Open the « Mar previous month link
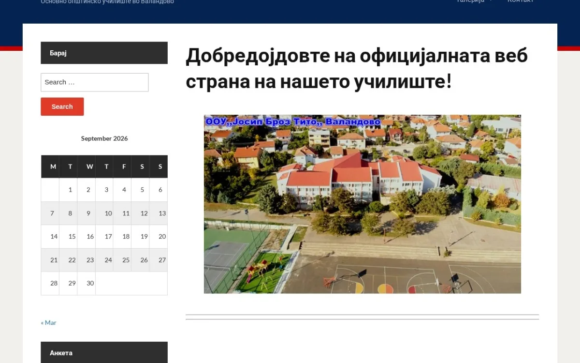This screenshot has height=363, width=580. [x=48, y=322]
